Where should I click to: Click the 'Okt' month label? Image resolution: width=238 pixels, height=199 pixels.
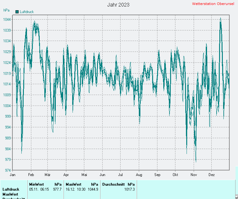[x=175, y=175]
